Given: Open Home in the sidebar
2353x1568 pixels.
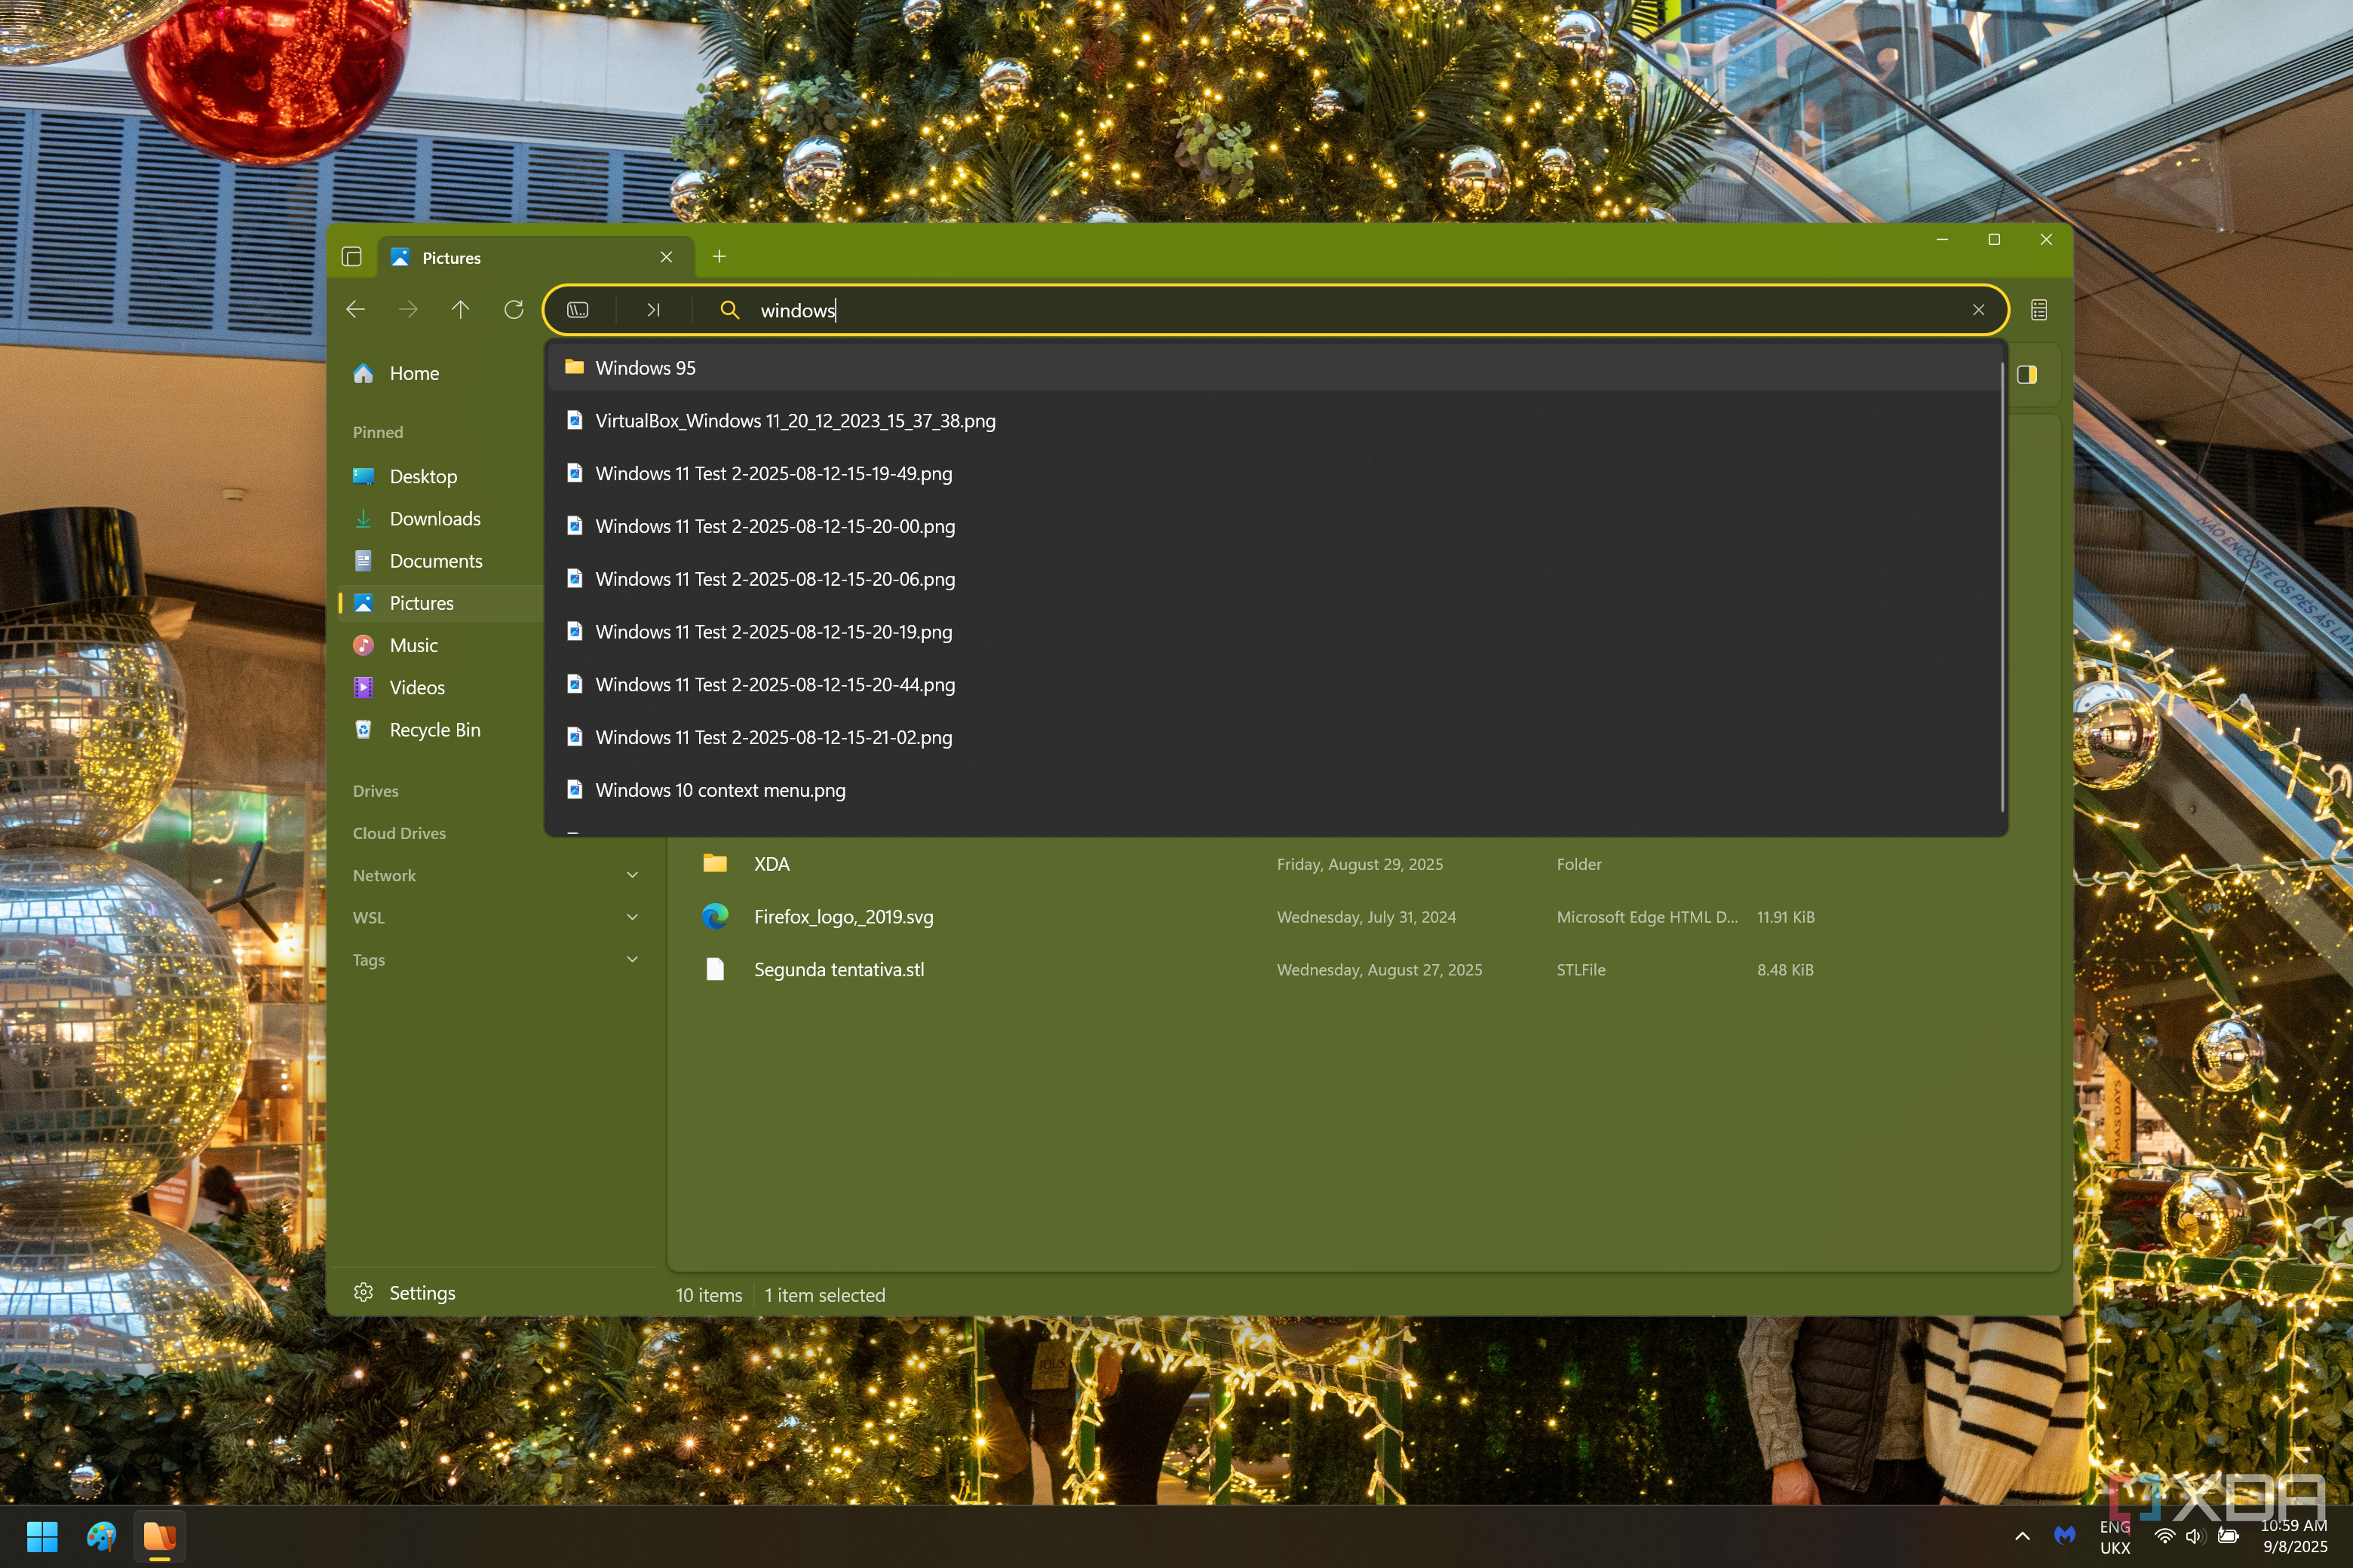Looking at the screenshot, I should (x=441, y=373).
